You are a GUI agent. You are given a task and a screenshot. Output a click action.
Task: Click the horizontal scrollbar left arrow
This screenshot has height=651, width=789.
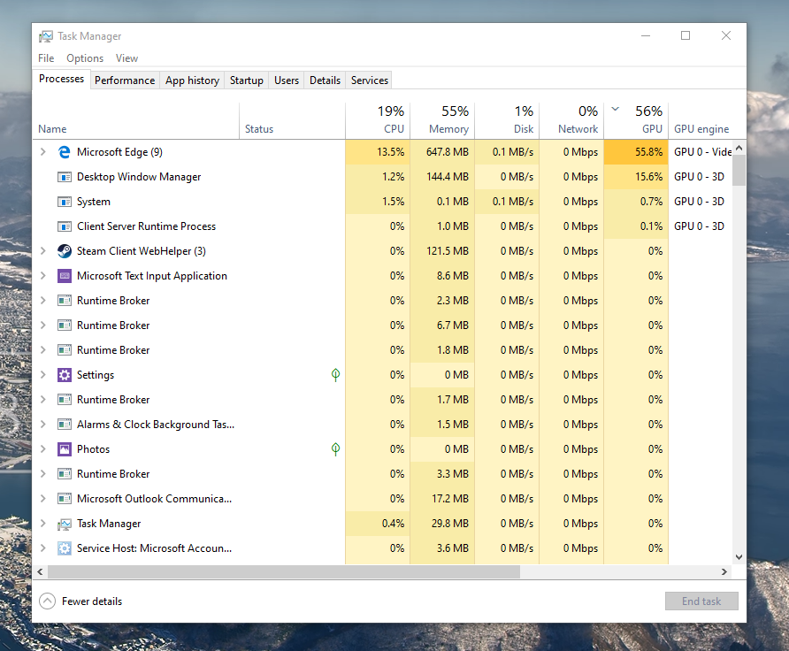pos(41,572)
